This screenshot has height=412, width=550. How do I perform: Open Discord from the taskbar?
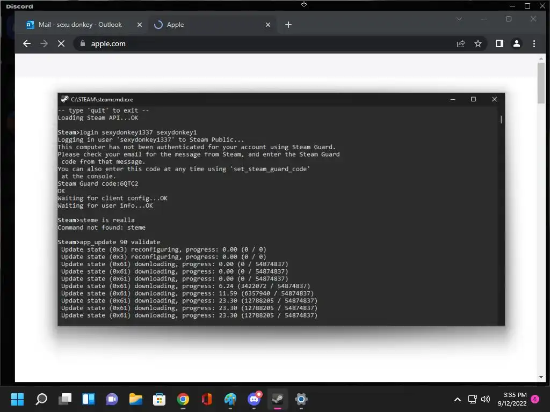pos(254,399)
